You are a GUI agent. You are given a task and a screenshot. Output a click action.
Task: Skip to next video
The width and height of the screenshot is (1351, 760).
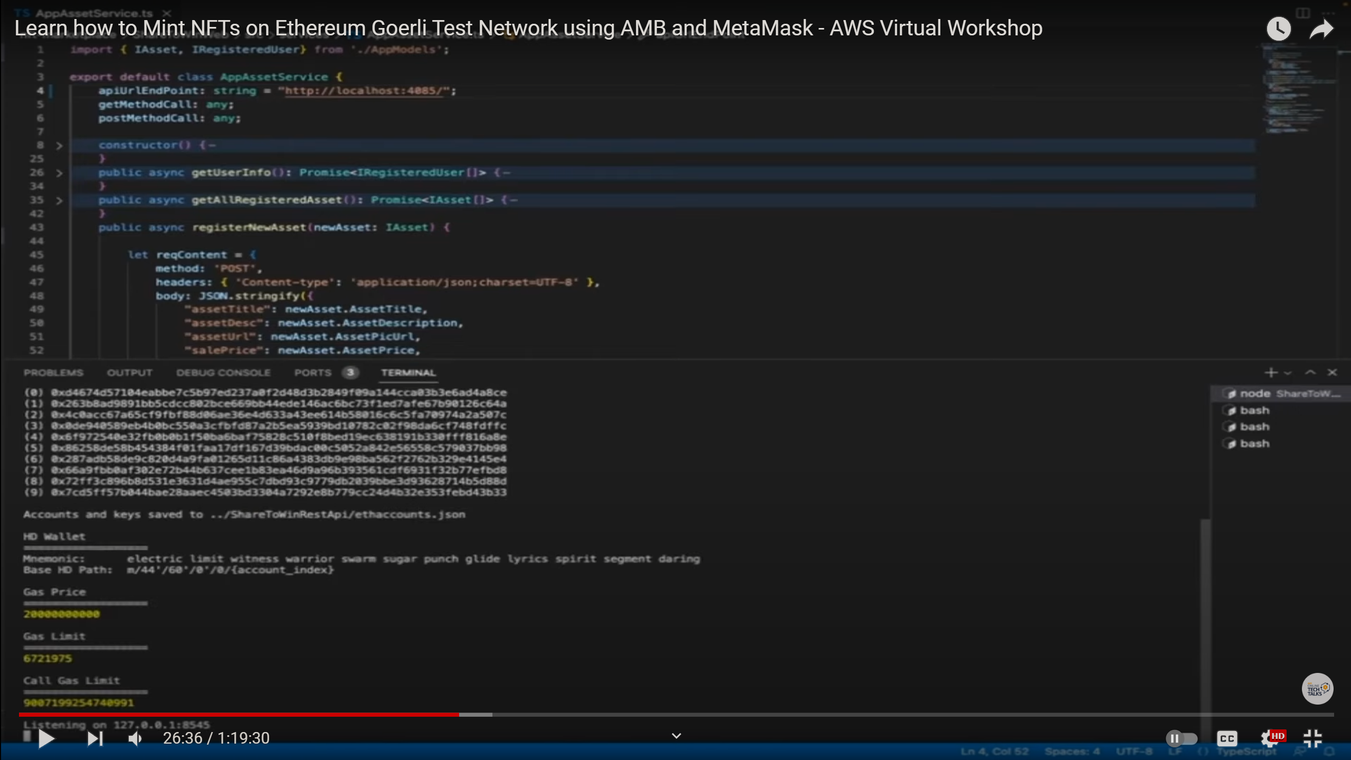click(95, 738)
